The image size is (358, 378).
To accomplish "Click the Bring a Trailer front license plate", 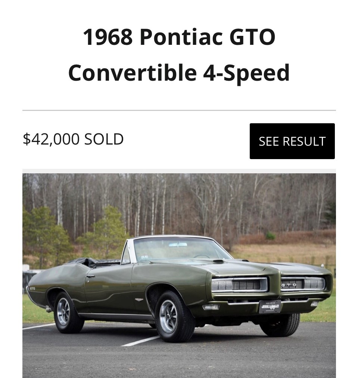I will [270, 306].
